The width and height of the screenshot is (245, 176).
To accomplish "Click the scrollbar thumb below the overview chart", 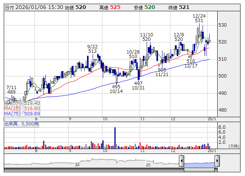I will point(199,170).
